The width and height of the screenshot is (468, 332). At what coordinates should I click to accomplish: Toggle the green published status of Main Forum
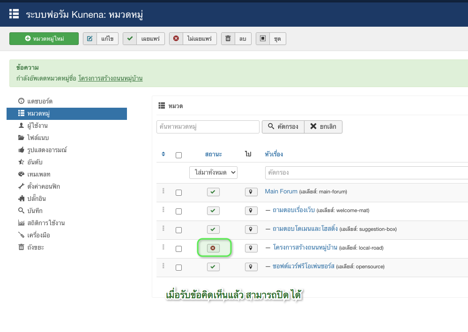pyautogui.click(x=213, y=192)
